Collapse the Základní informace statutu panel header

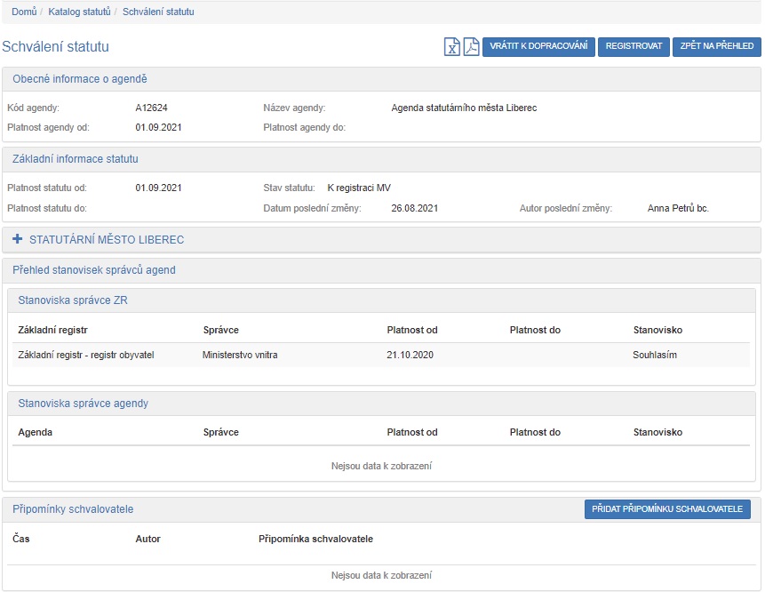click(x=76, y=159)
